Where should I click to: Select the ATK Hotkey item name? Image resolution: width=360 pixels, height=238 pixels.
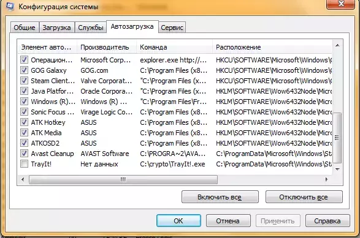[x=48, y=122]
